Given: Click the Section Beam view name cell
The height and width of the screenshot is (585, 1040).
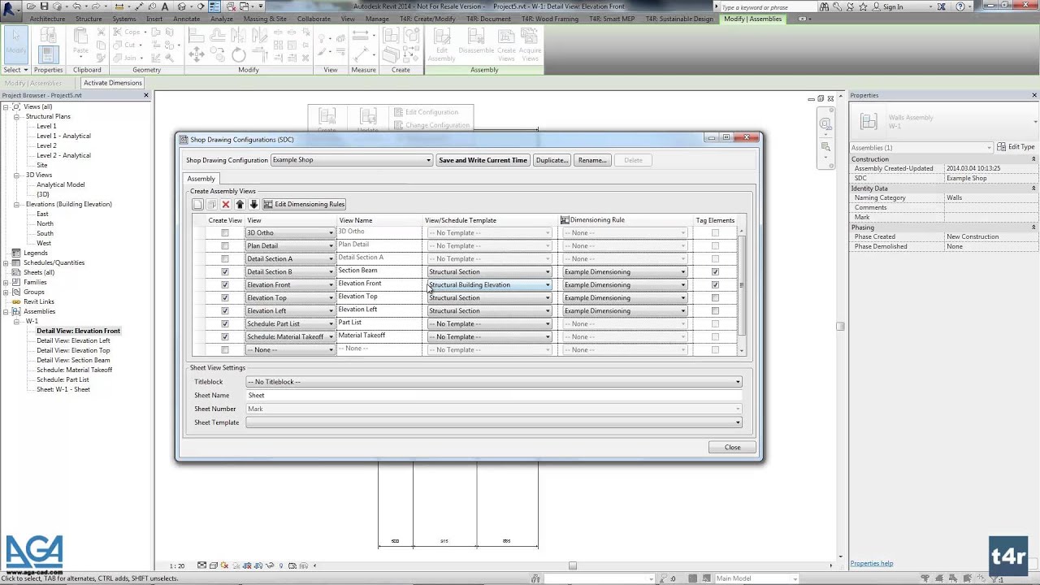Looking at the screenshot, I should 379,271.
